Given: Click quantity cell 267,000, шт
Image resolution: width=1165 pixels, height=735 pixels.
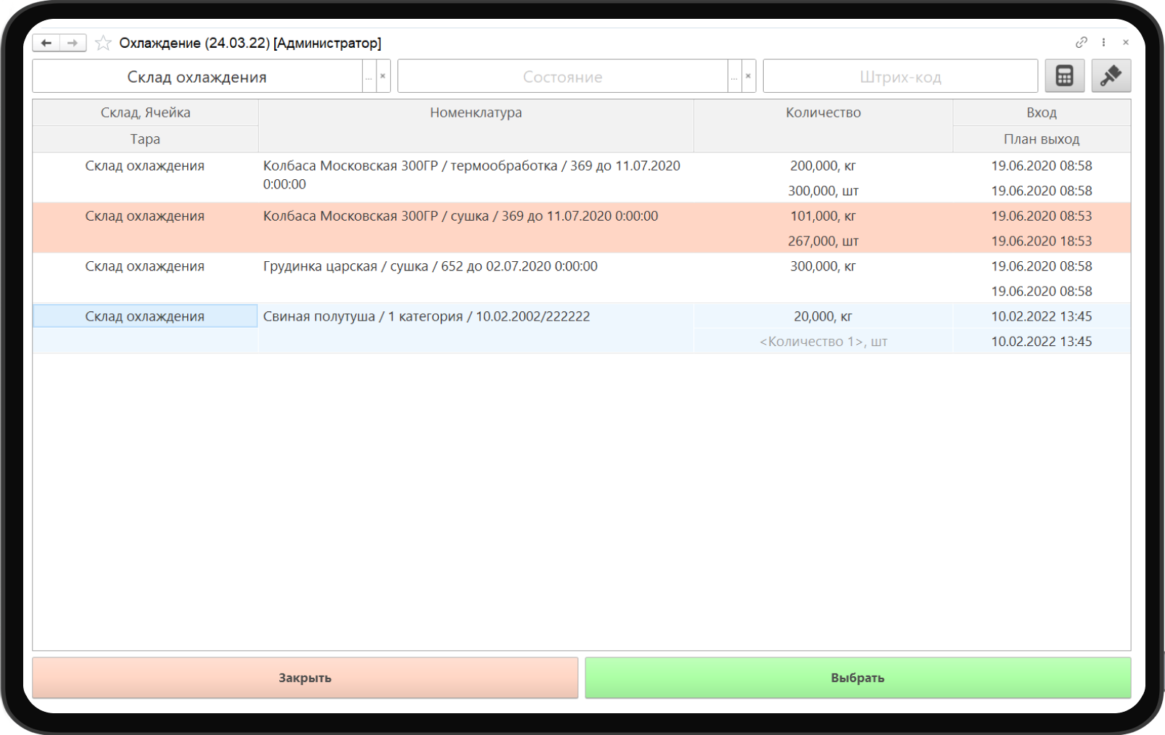Looking at the screenshot, I should coord(823,241).
